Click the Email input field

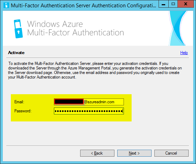[x=89, y=102]
